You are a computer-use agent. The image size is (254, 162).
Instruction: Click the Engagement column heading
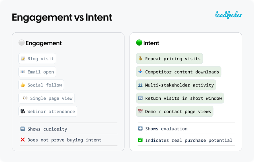43,43
